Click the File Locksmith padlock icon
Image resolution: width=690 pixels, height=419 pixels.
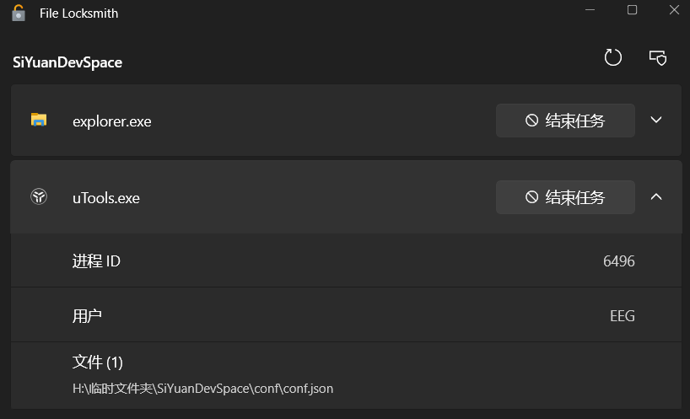click(x=19, y=13)
